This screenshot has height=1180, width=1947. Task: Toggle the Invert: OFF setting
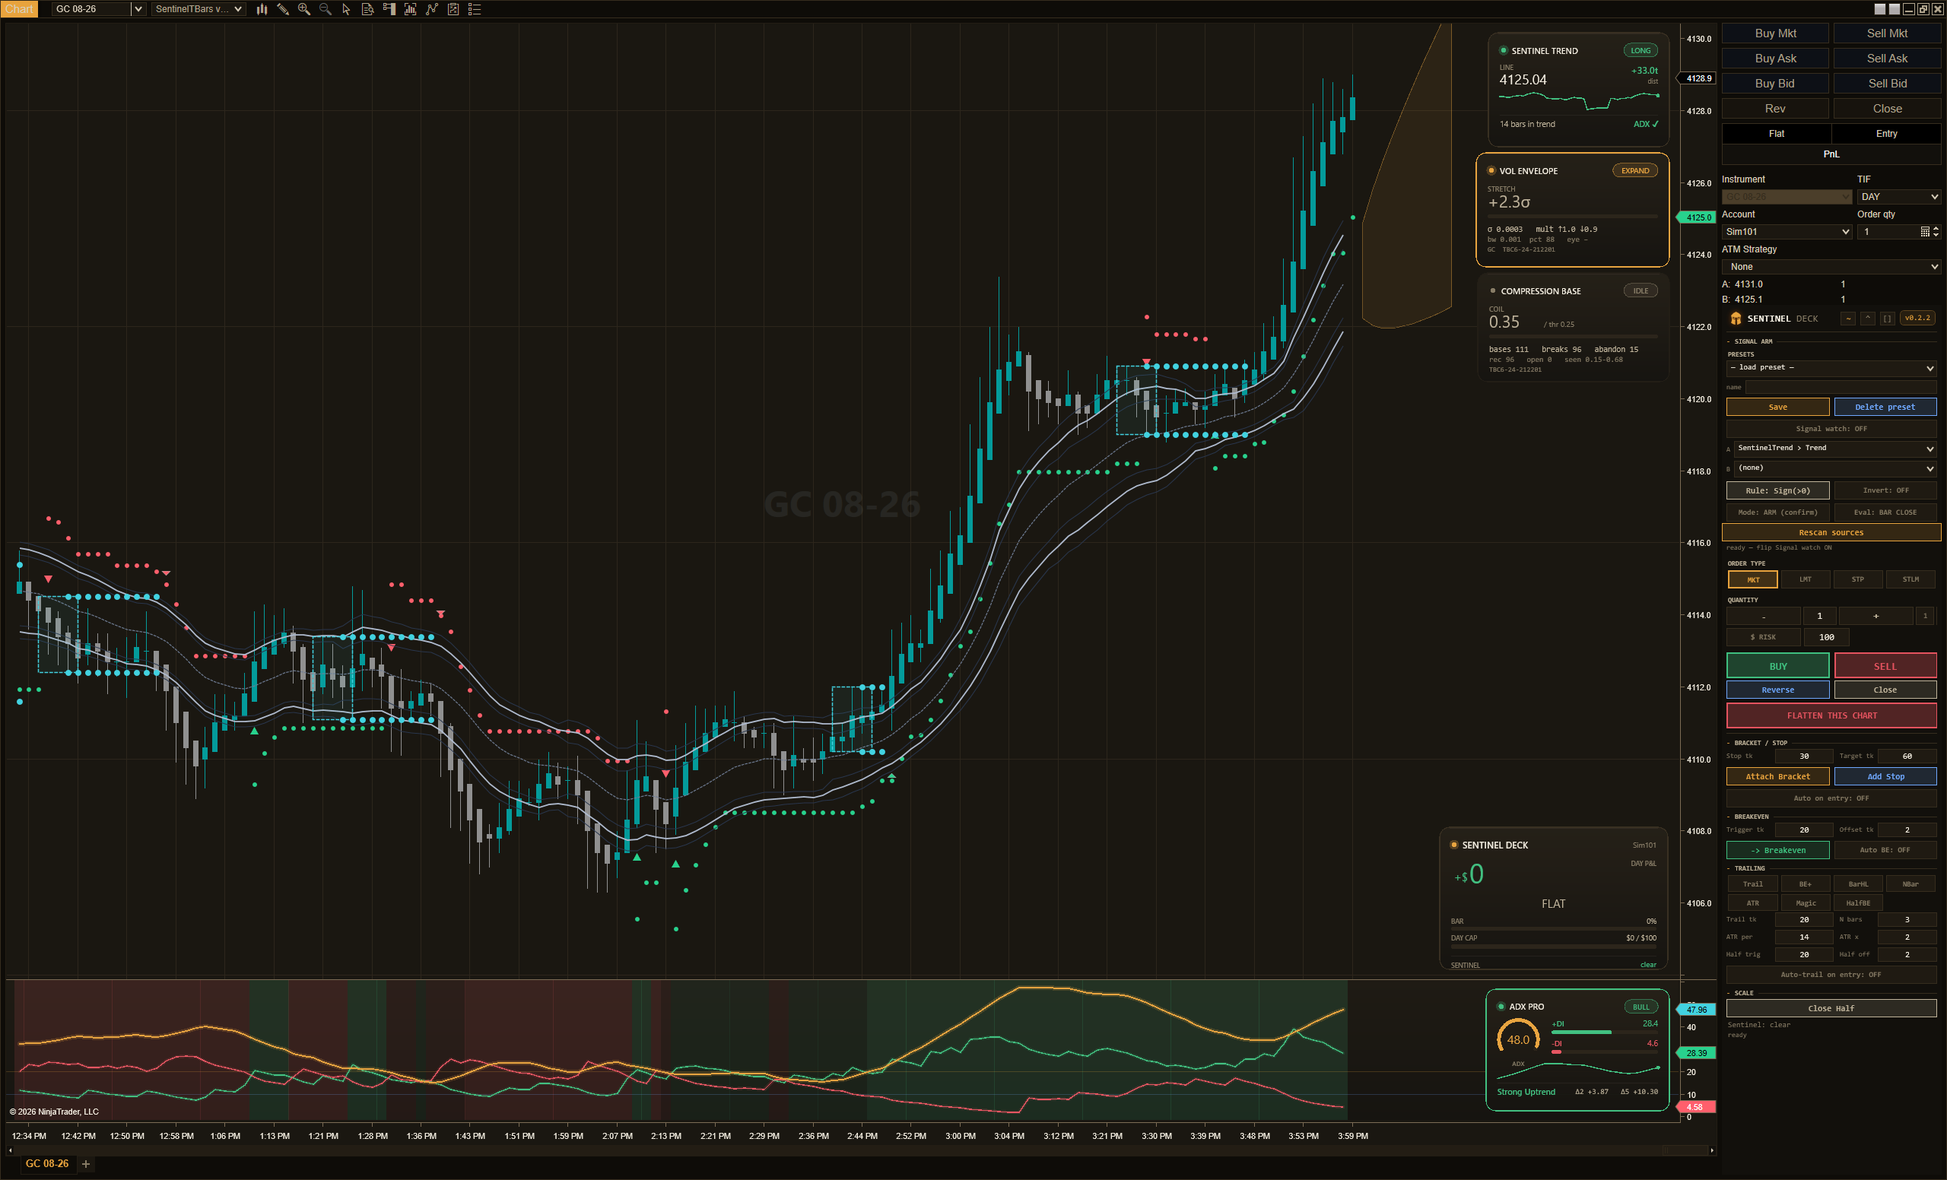1885,490
